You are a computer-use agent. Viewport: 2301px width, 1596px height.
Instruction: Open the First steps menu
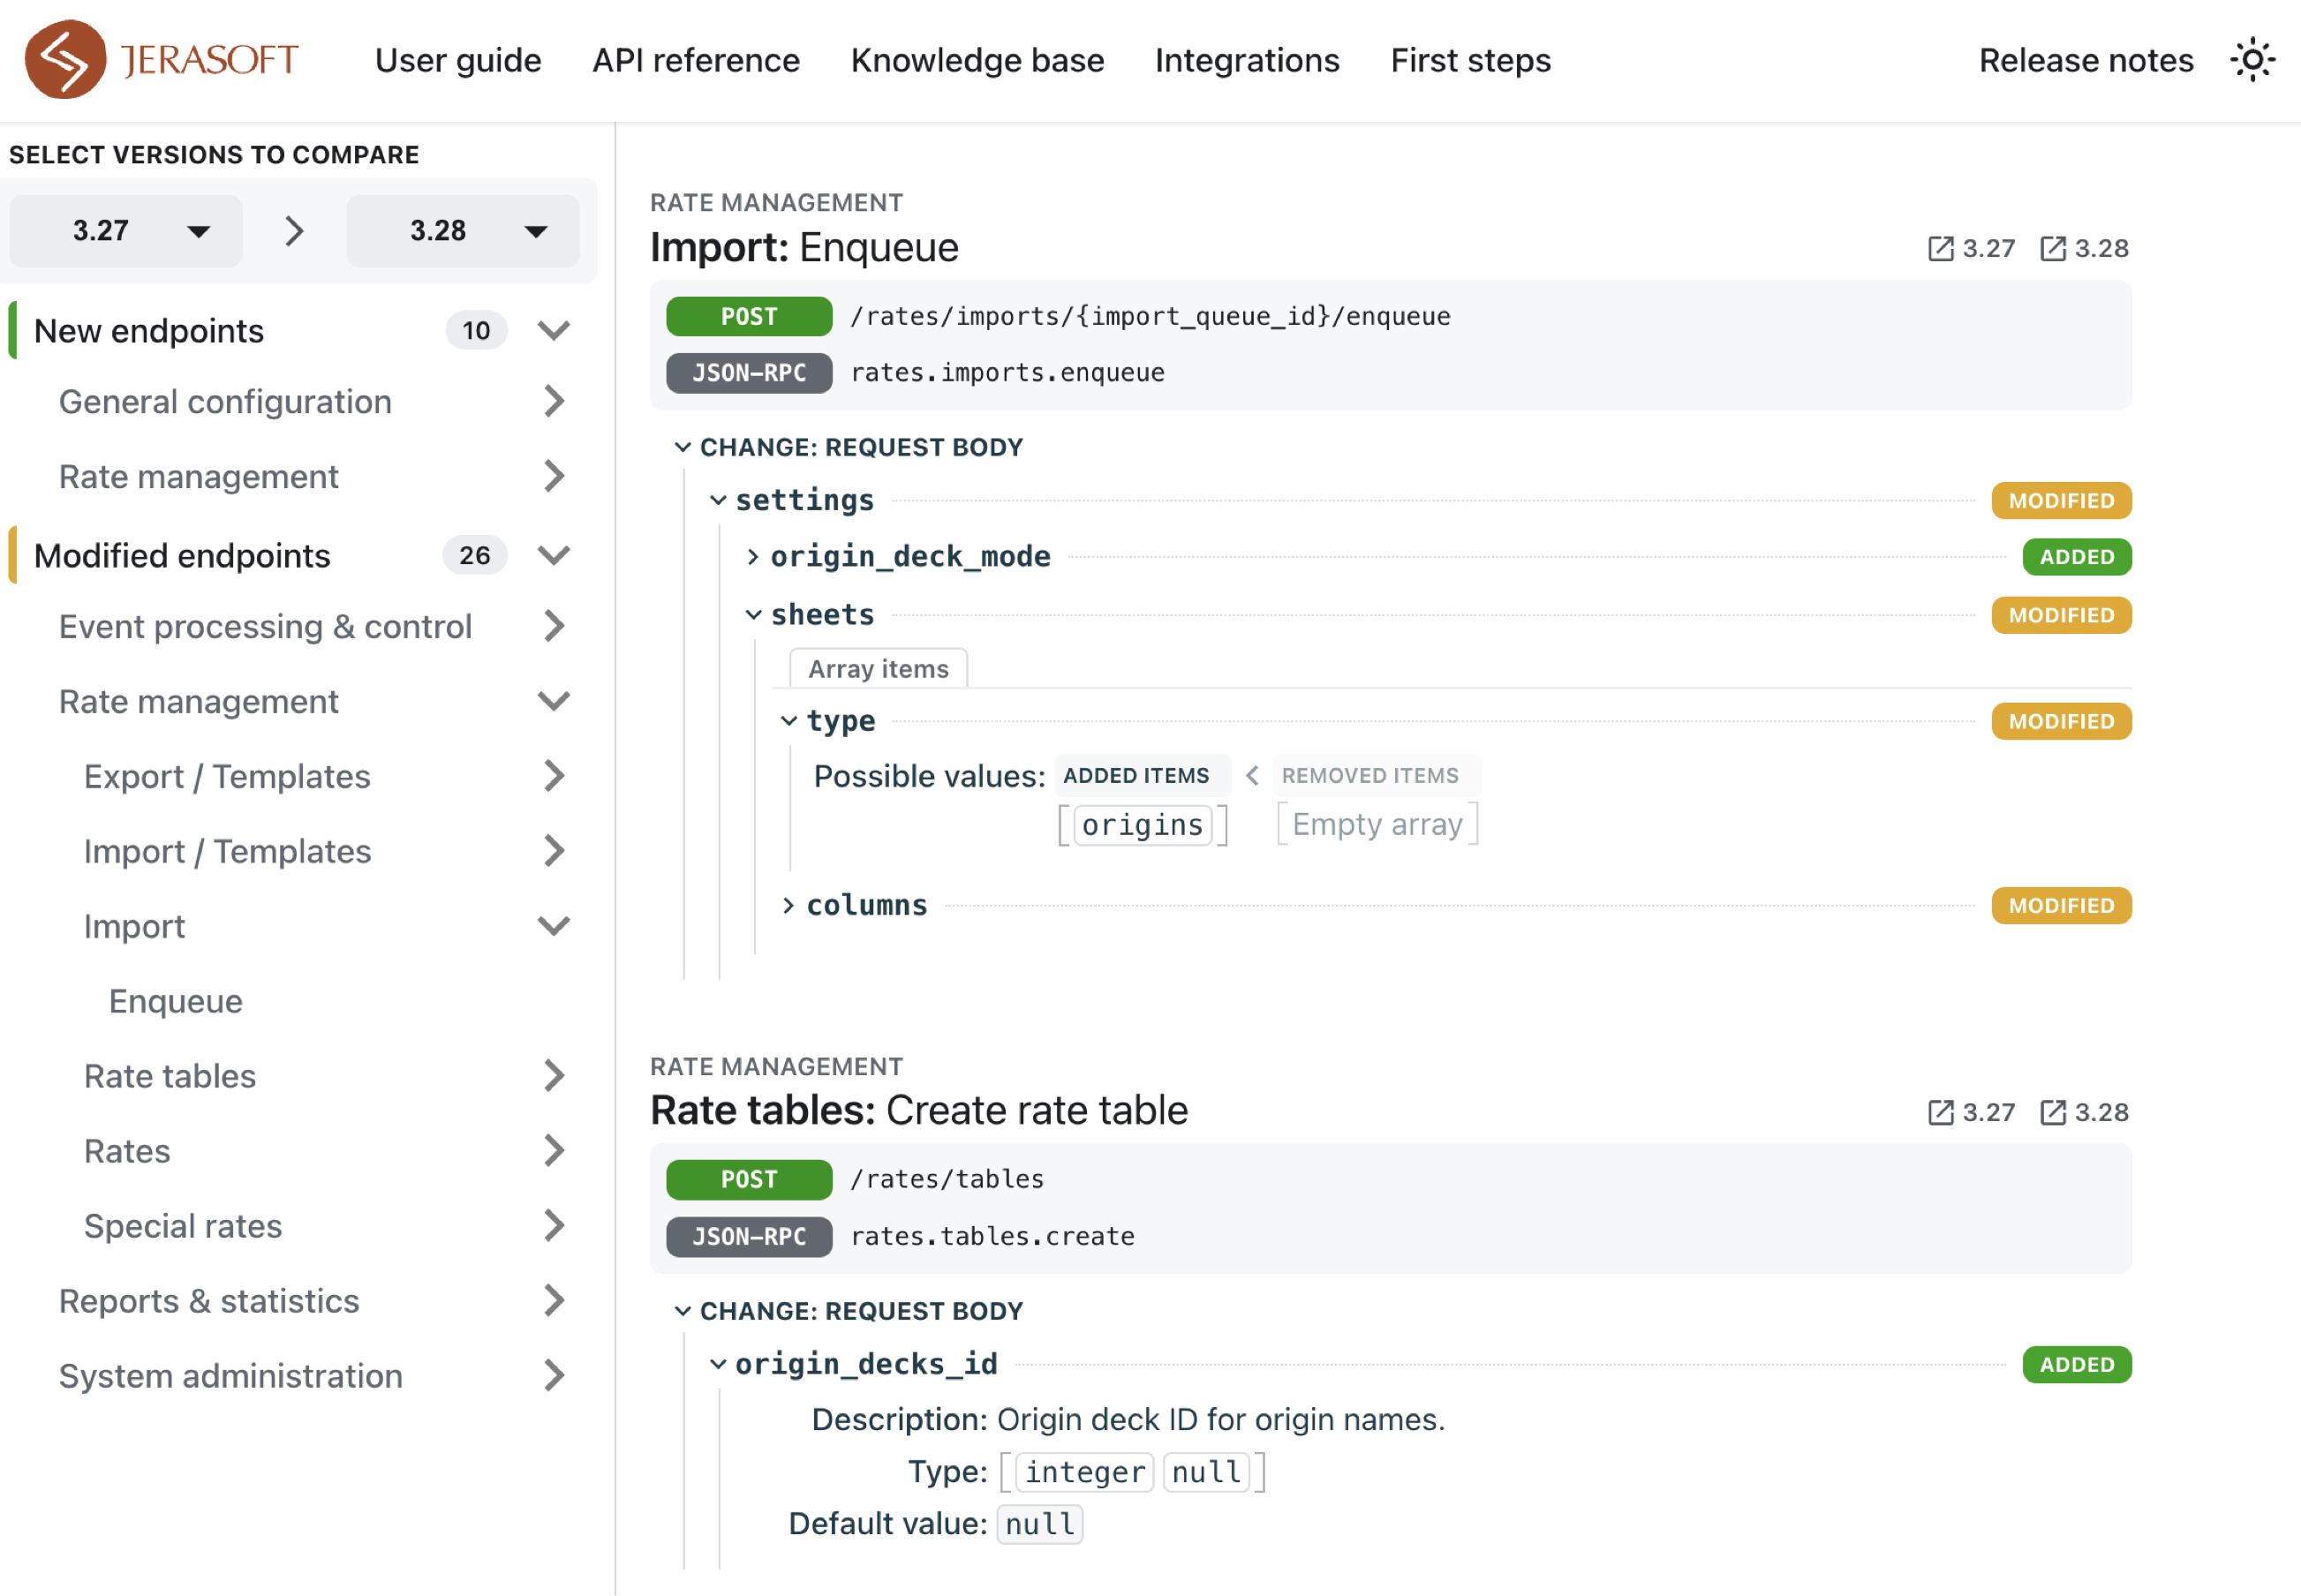1470,60
